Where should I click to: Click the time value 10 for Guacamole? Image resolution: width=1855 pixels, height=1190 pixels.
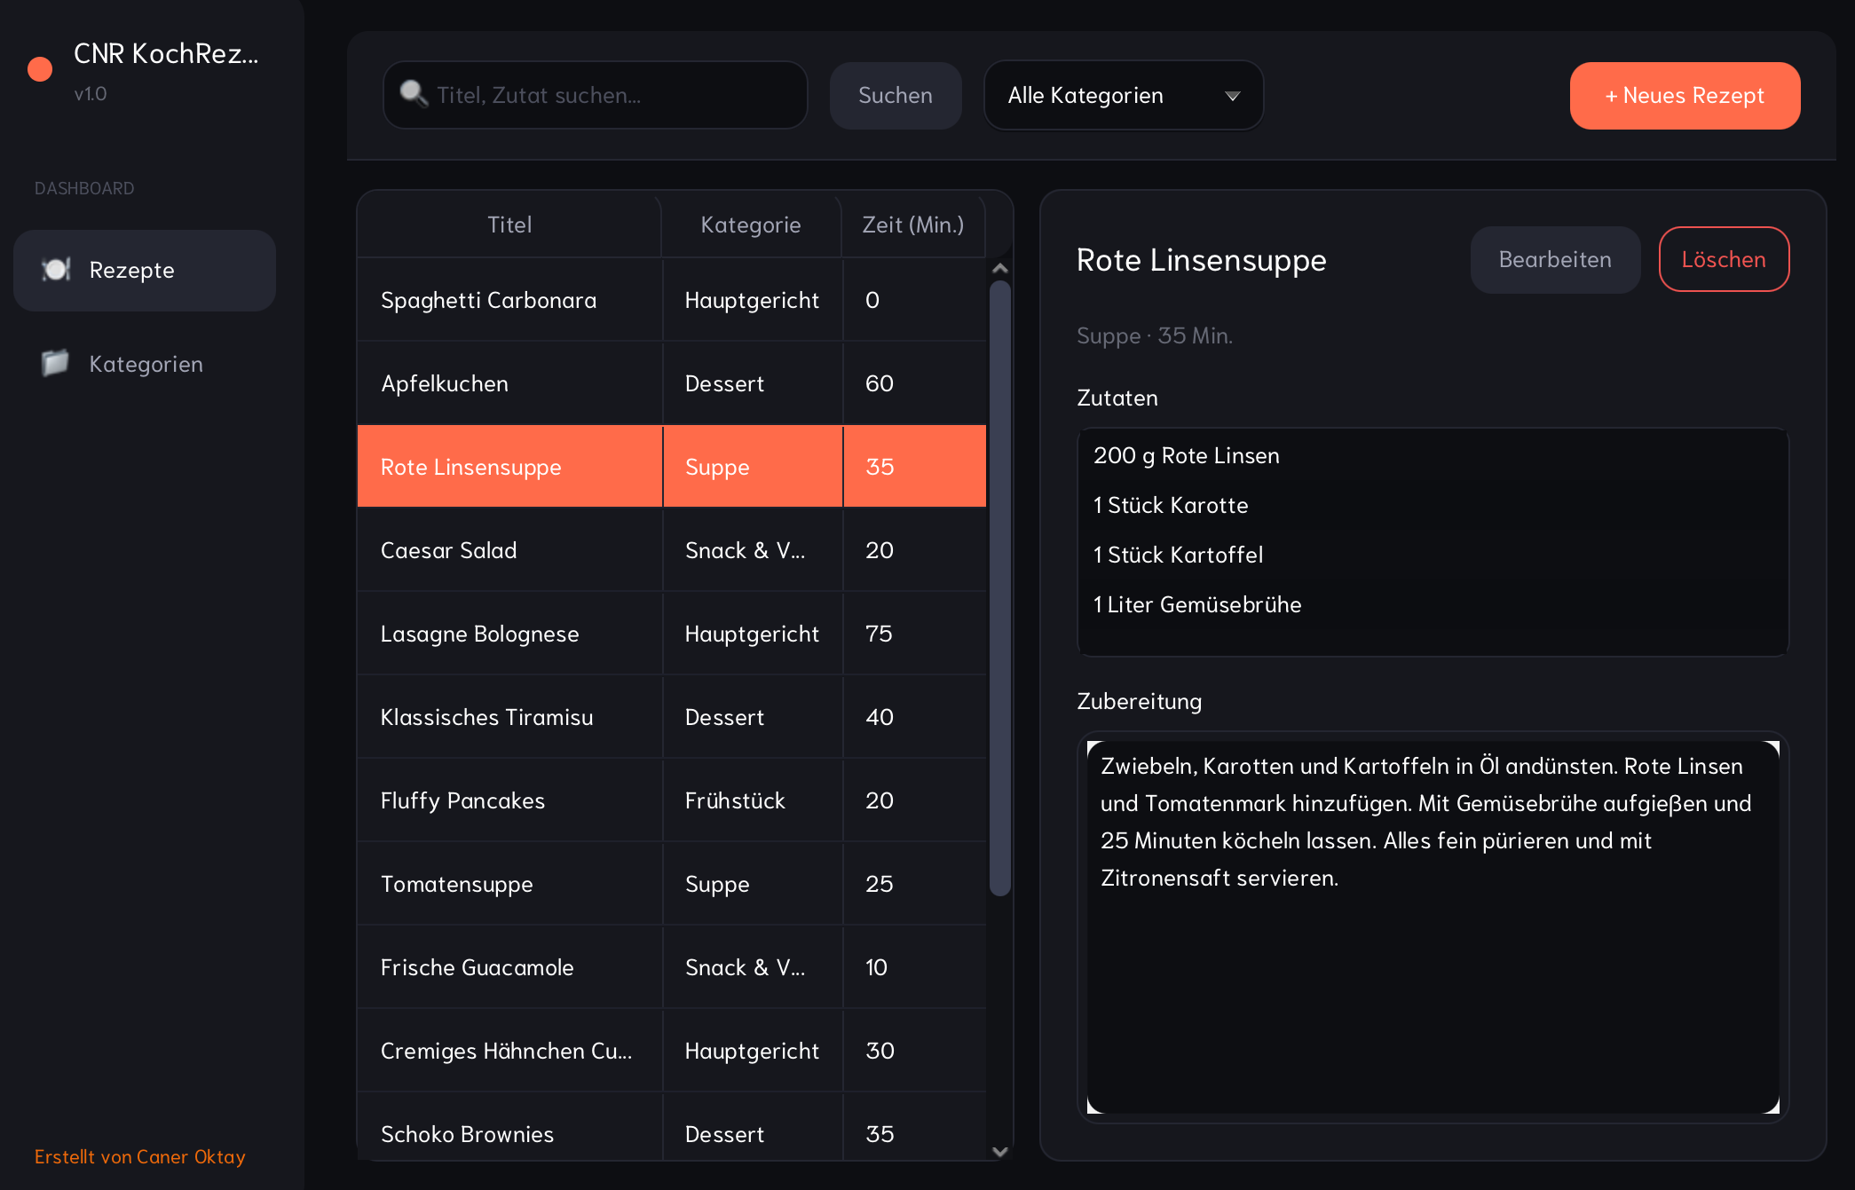(914, 967)
